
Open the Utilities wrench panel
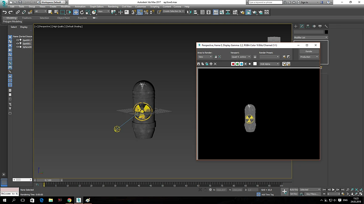point(326,26)
